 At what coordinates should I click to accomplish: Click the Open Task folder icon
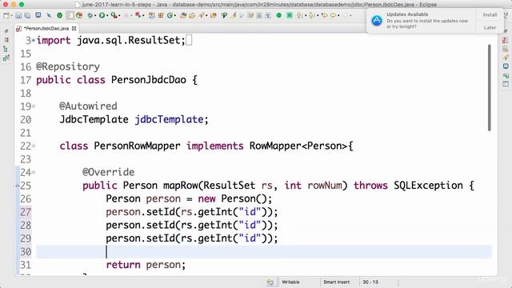click(192, 15)
